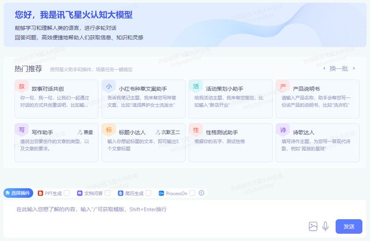Enable the 文档问答 checkbox
The image size is (370, 241).
tap(108, 193)
